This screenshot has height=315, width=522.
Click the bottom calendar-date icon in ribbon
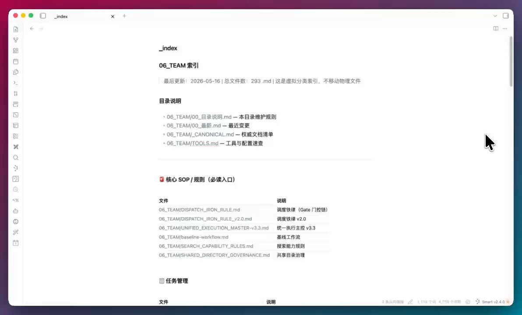click(16, 243)
